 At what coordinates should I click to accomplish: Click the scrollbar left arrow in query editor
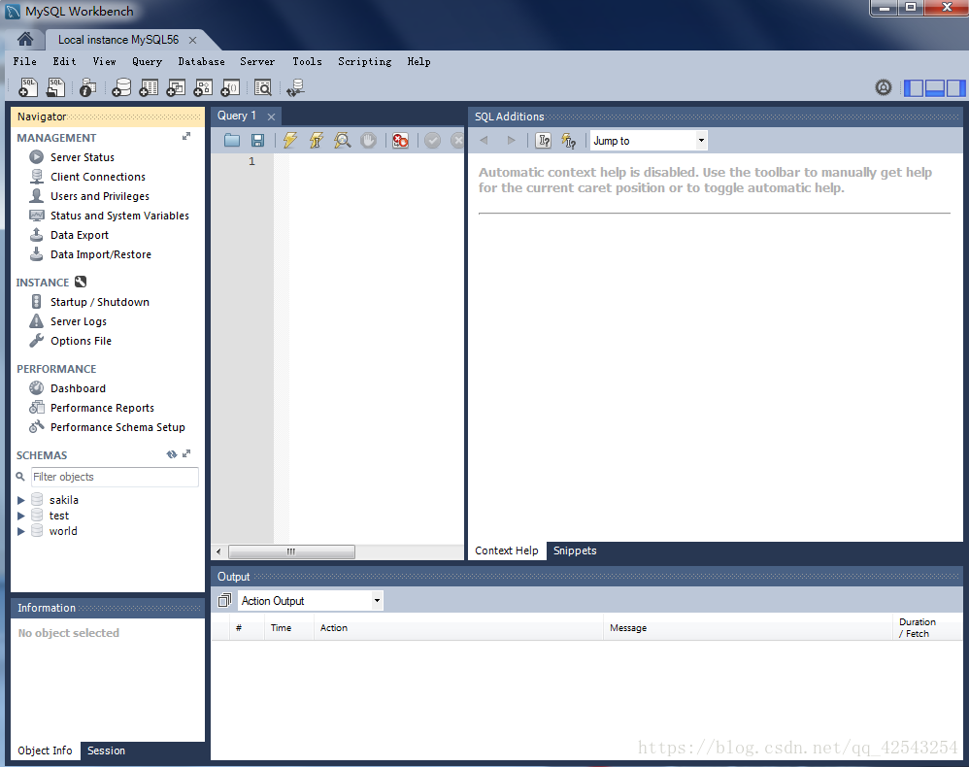[218, 551]
